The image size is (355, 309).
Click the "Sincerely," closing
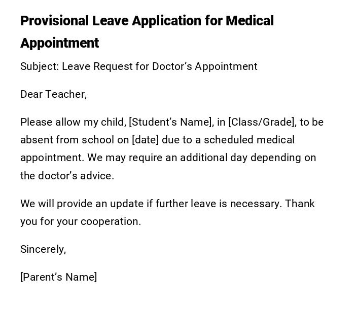click(x=43, y=249)
